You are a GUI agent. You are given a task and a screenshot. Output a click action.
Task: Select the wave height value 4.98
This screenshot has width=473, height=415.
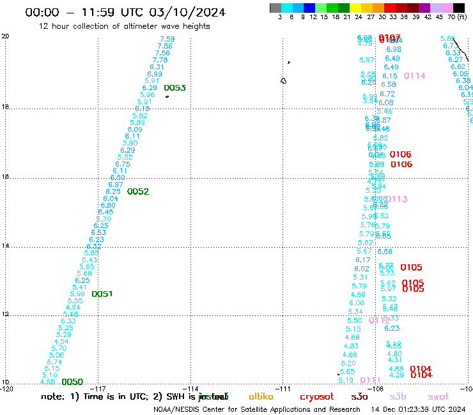click(47, 382)
